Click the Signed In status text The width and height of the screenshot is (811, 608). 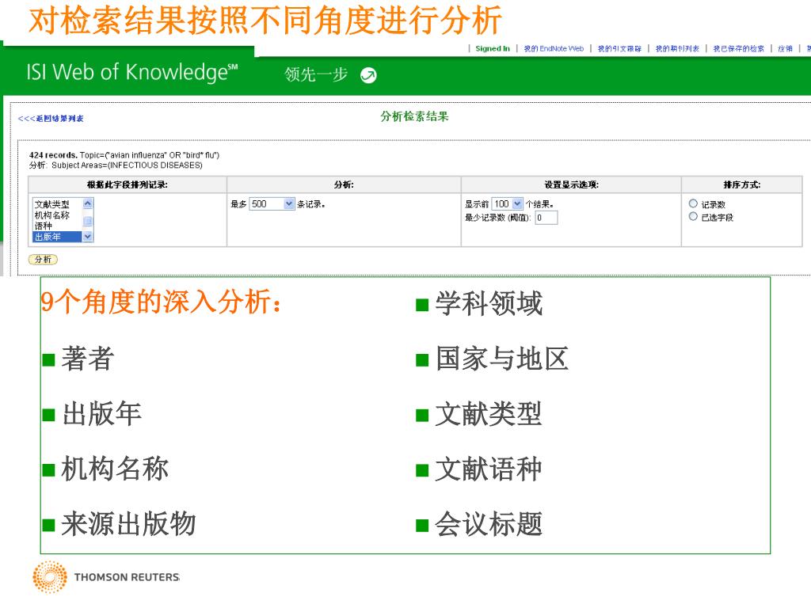click(493, 48)
